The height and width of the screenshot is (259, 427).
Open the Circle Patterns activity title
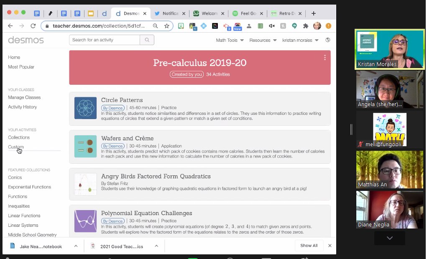coord(122,100)
